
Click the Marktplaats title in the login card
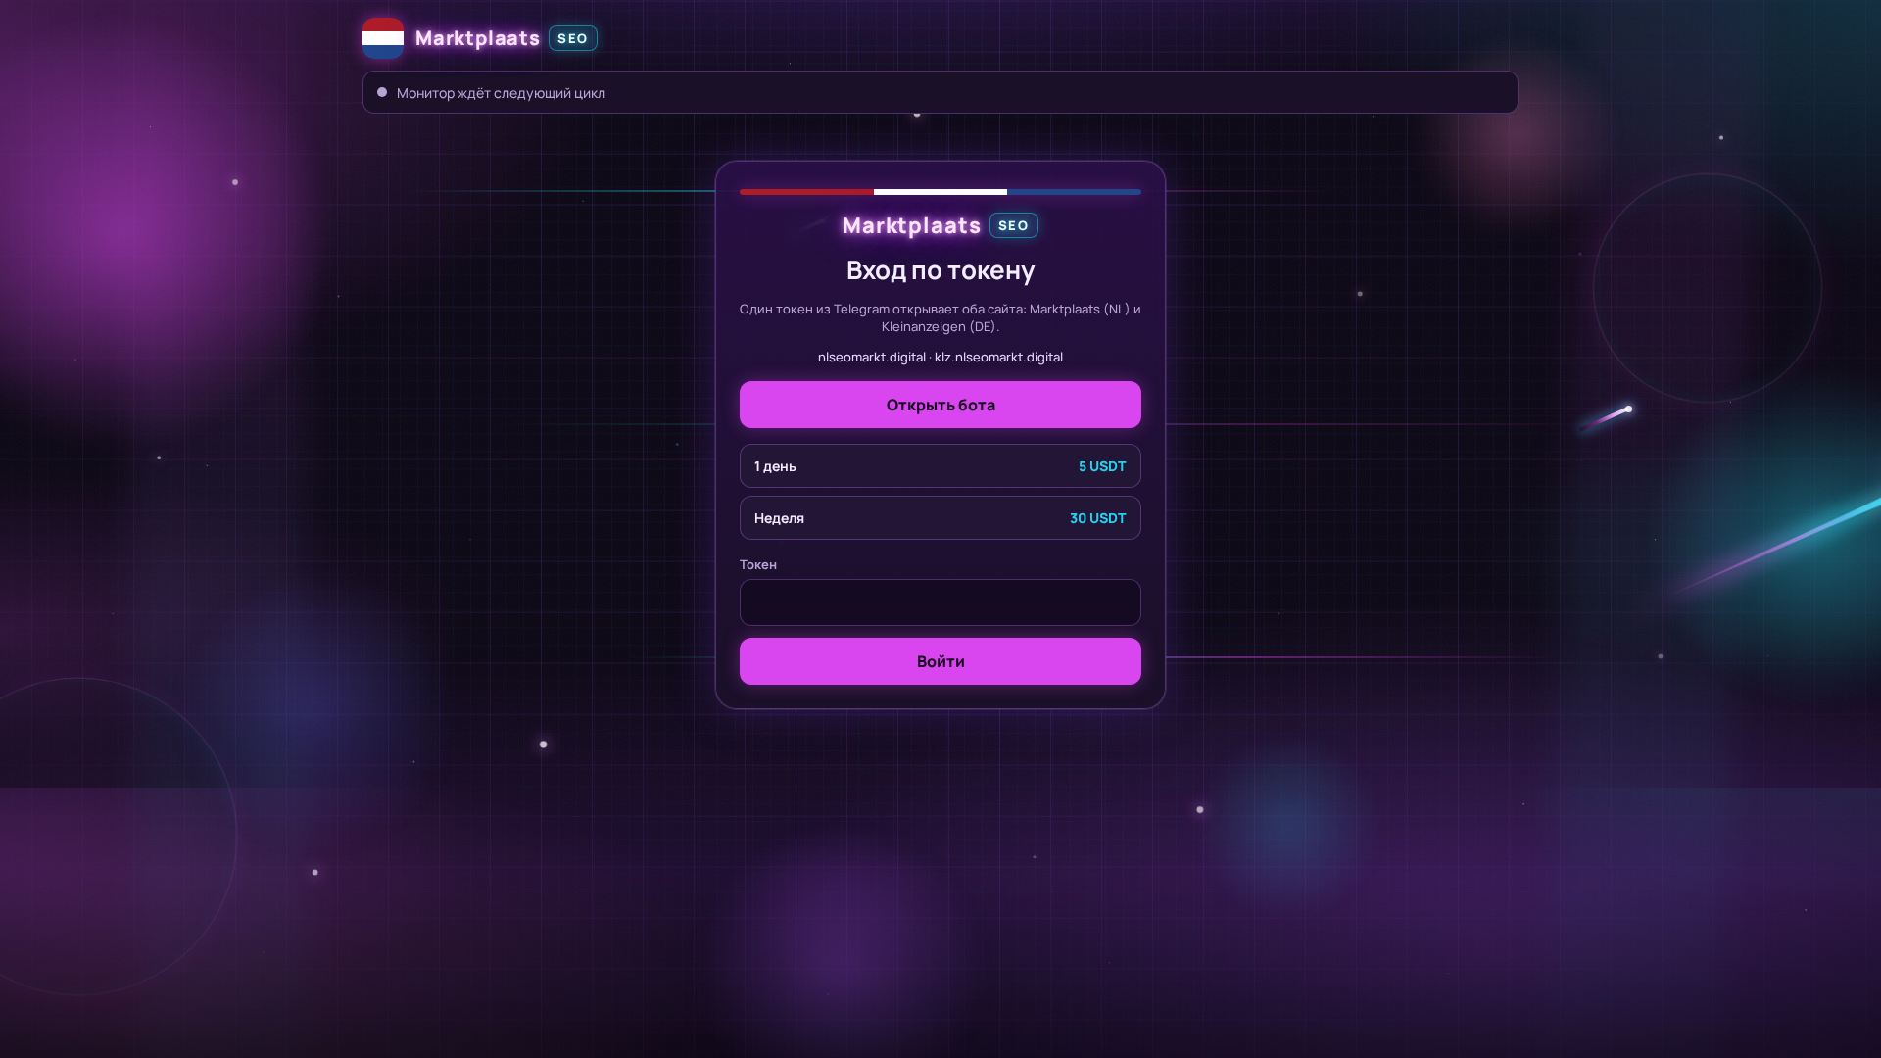pyautogui.click(x=911, y=225)
